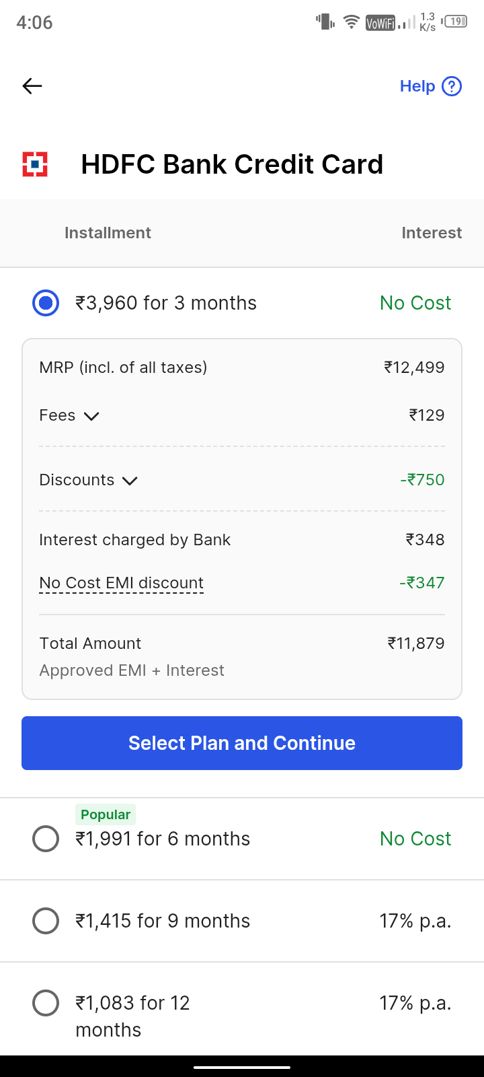Tap the Interest column header
Image resolution: width=484 pixels, height=1077 pixels.
click(x=432, y=233)
